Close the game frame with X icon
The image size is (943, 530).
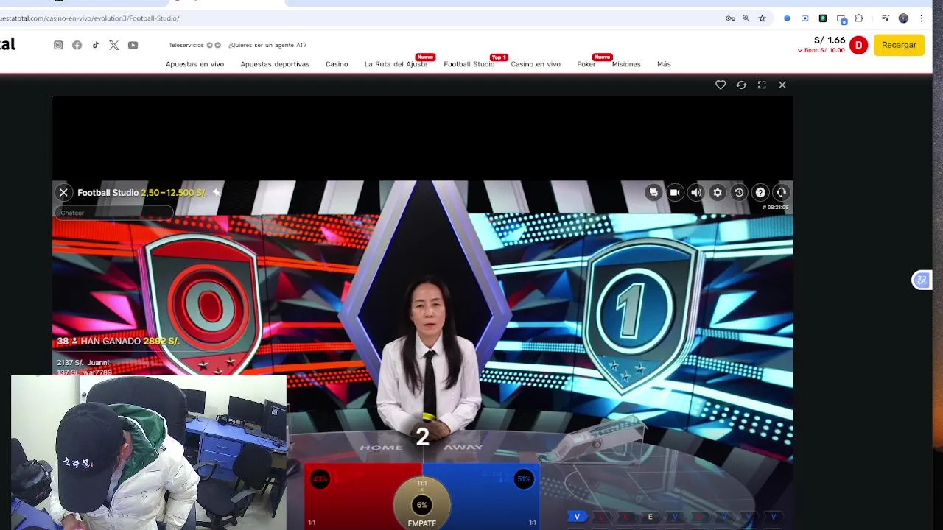point(782,85)
